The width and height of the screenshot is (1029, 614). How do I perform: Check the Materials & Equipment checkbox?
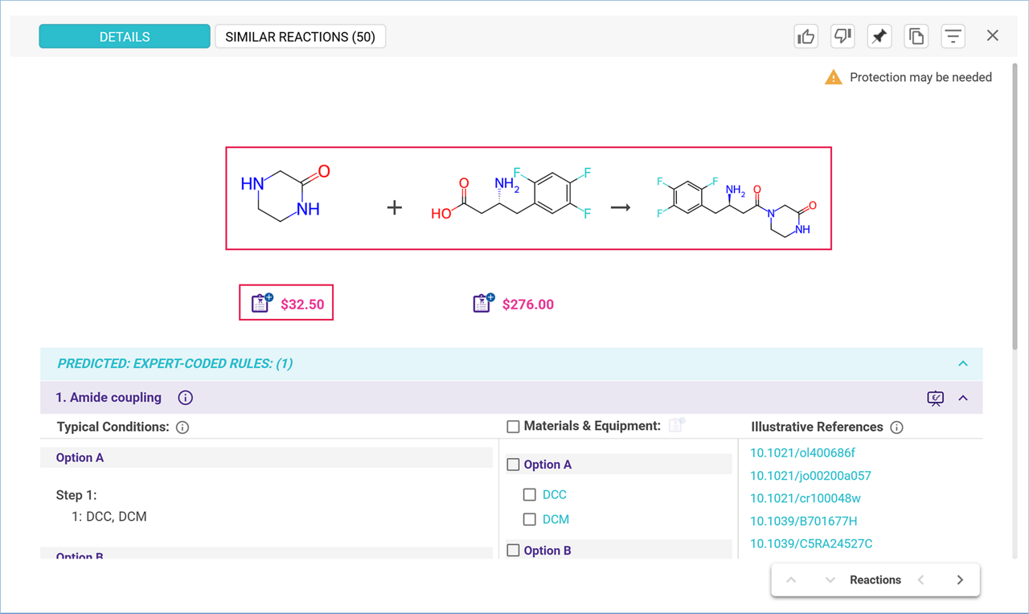coord(513,427)
